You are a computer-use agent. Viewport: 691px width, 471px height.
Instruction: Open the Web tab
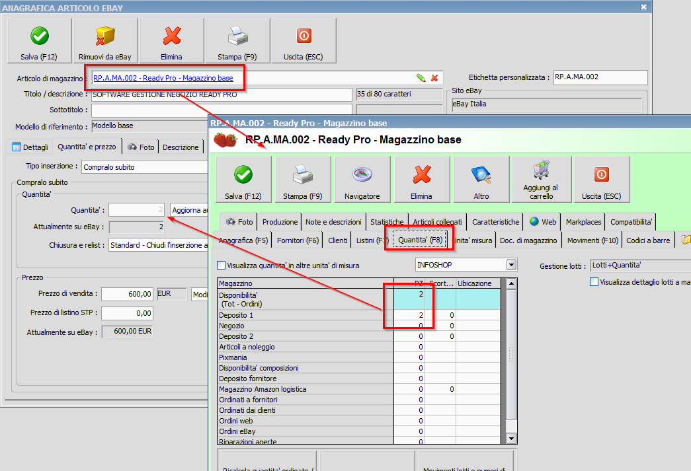click(x=543, y=222)
